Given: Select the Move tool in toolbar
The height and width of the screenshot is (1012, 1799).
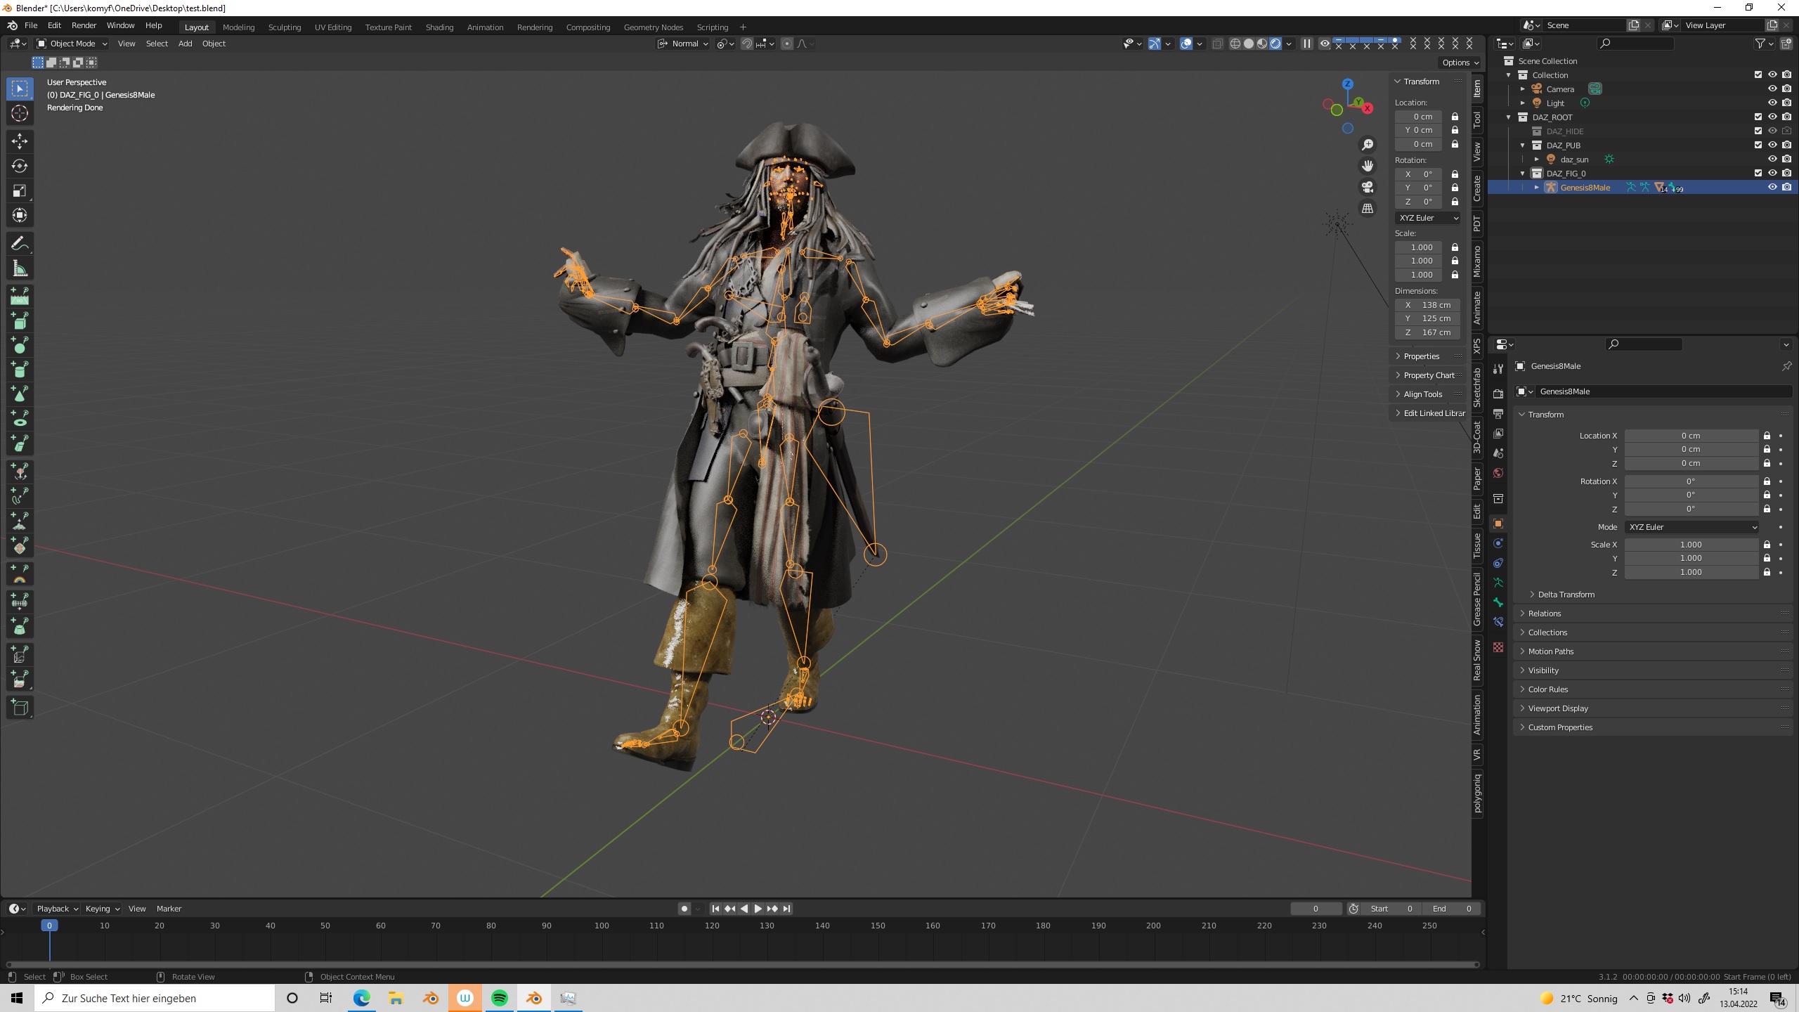Looking at the screenshot, I should (x=20, y=141).
